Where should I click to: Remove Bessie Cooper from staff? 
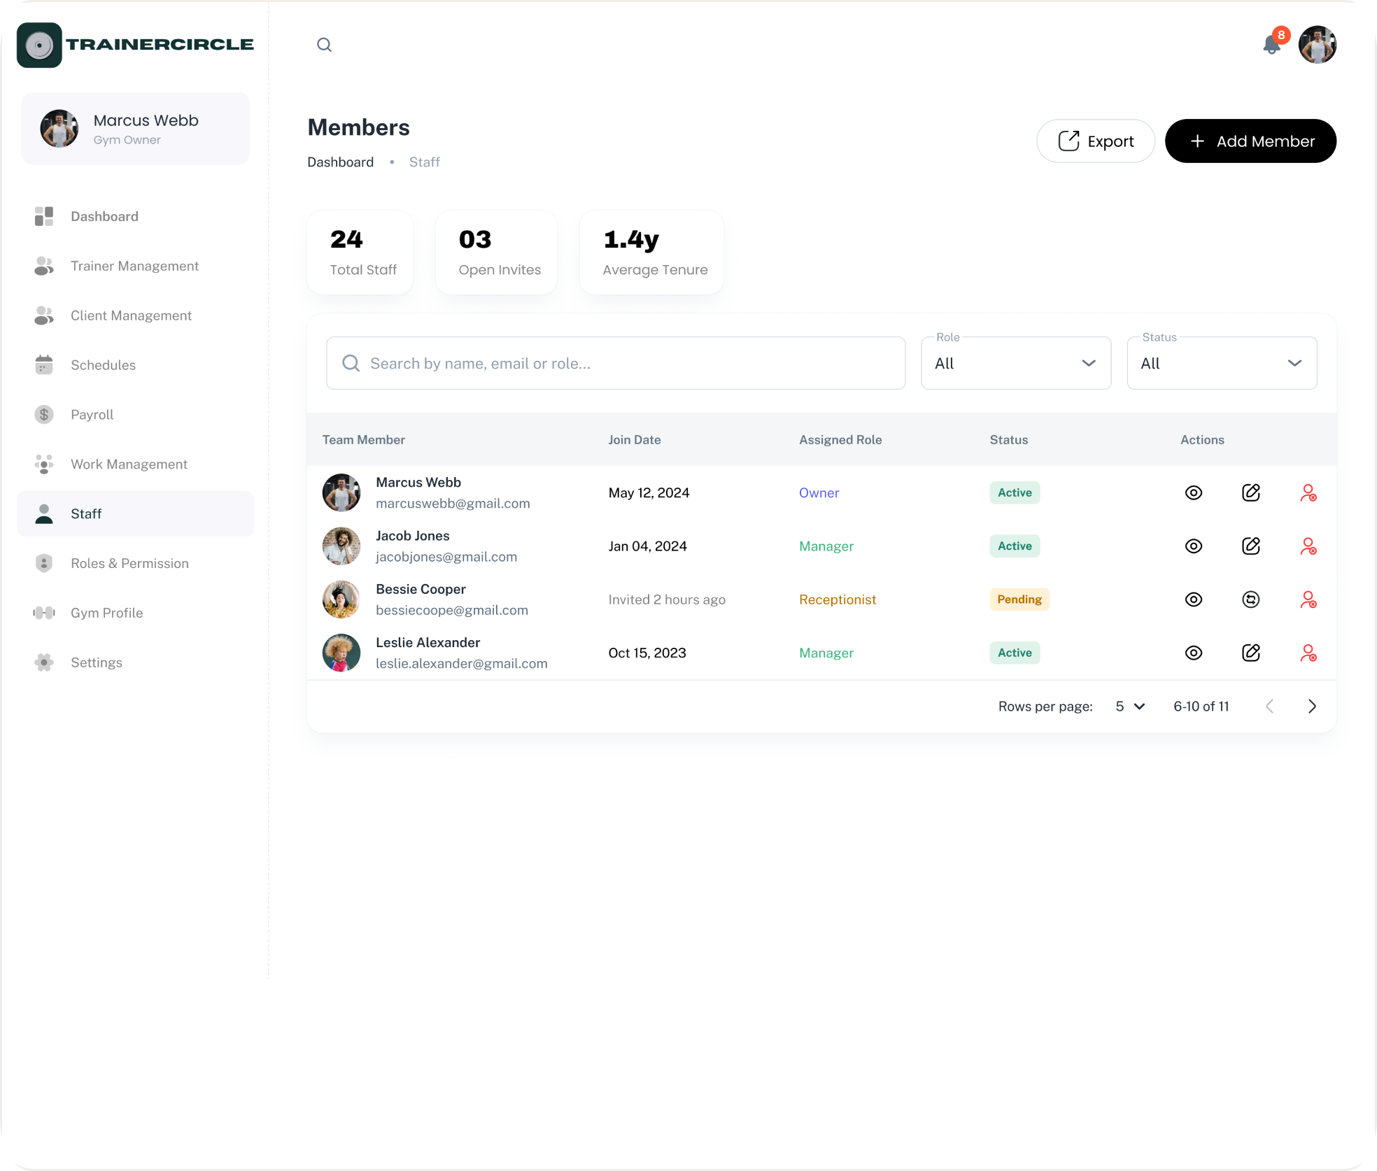pos(1308,599)
